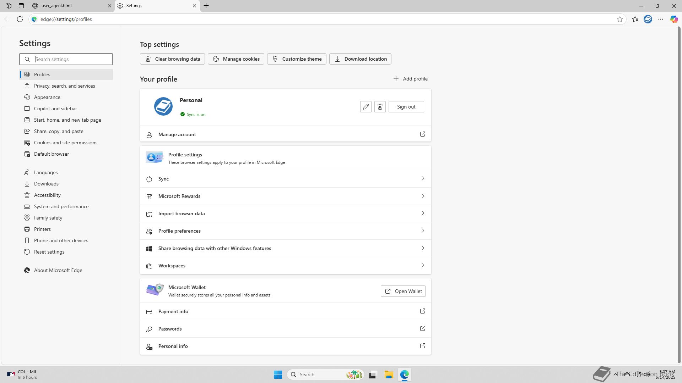Open the tab actions menu icon
This screenshot has height=383, width=682.
tap(21, 6)
